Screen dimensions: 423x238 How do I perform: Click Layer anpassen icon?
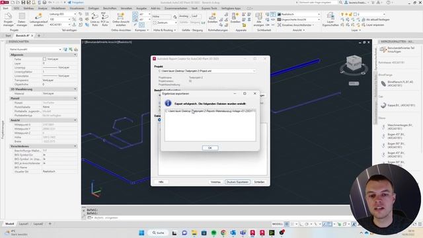pos(373,25)
